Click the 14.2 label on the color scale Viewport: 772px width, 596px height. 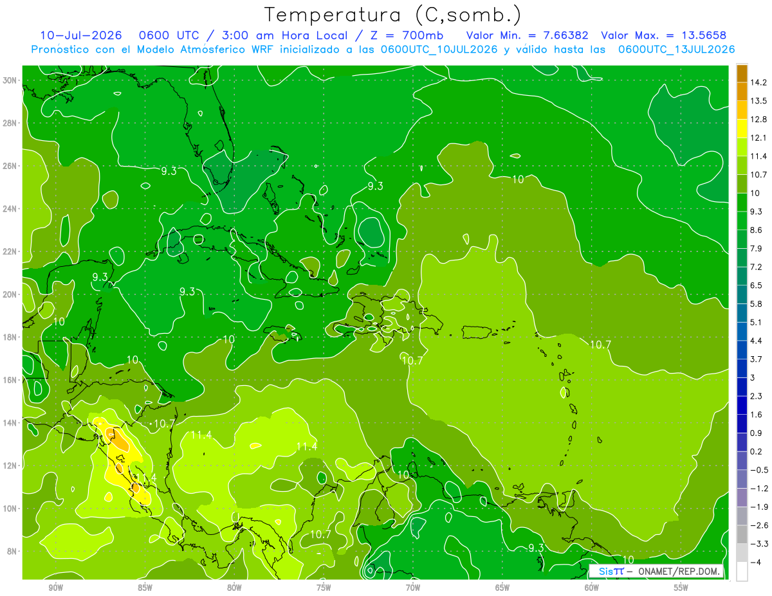click(x=758, y=82)
